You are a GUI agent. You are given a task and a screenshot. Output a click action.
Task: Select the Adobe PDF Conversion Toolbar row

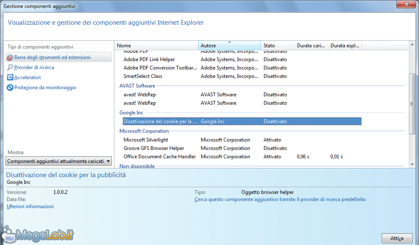(242, 68)
